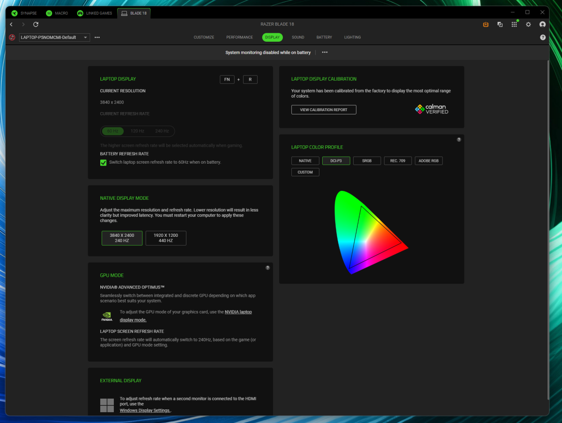562x423 pixels.
Task: Select the sRGB color profile
Action: coord(367,161)
